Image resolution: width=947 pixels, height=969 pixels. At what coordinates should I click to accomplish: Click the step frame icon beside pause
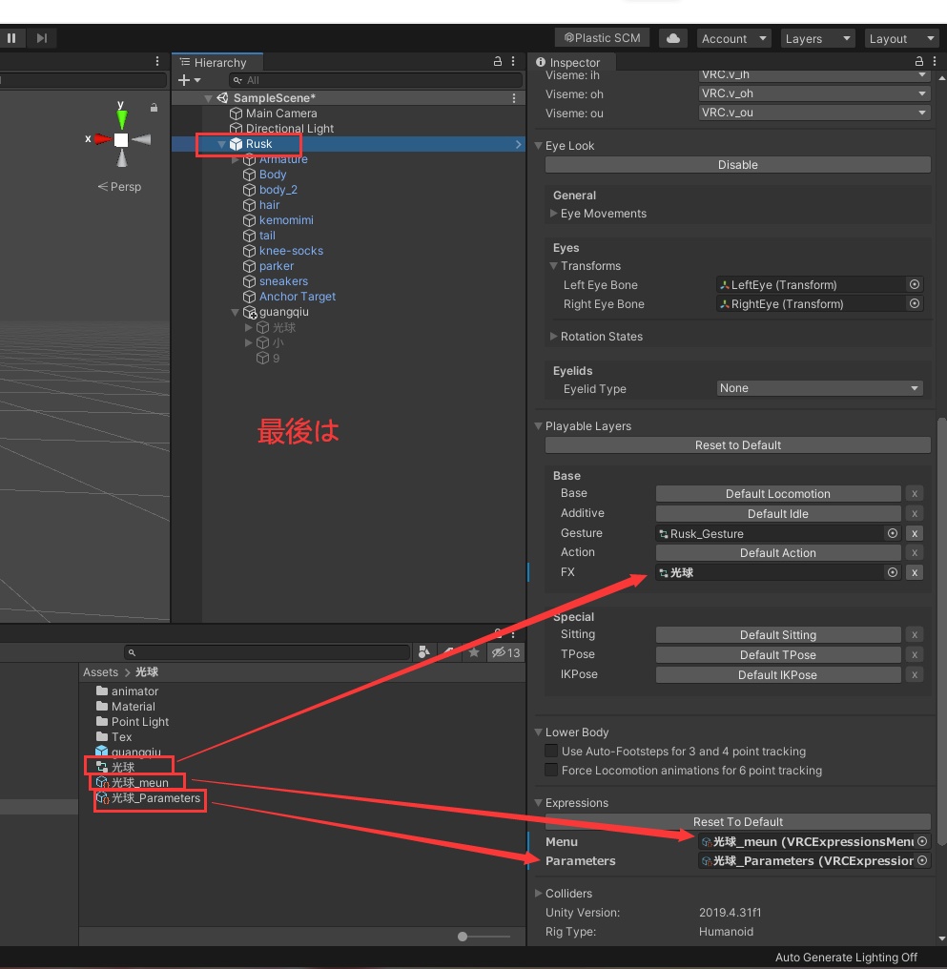coord(39,37)
